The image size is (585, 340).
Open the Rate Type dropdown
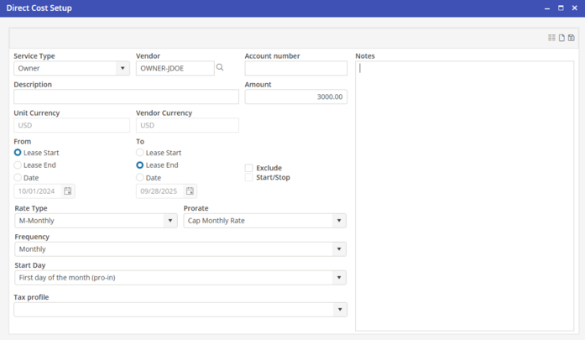point(170,221)
